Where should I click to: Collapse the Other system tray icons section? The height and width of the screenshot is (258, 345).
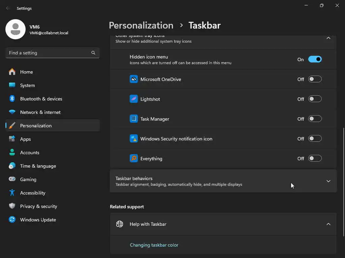coord(328,38)
